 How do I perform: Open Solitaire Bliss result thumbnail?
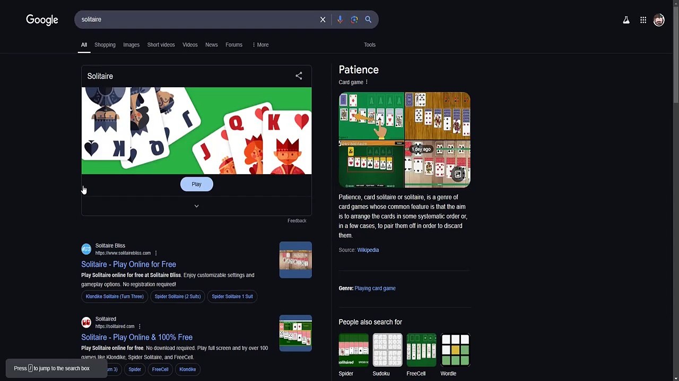point(295,260)
